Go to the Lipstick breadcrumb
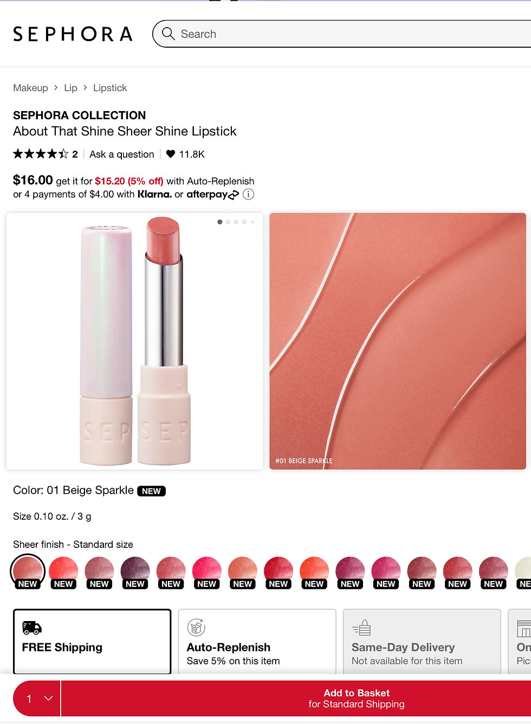This screenshot has width=531, height=724. pos(110,88)
